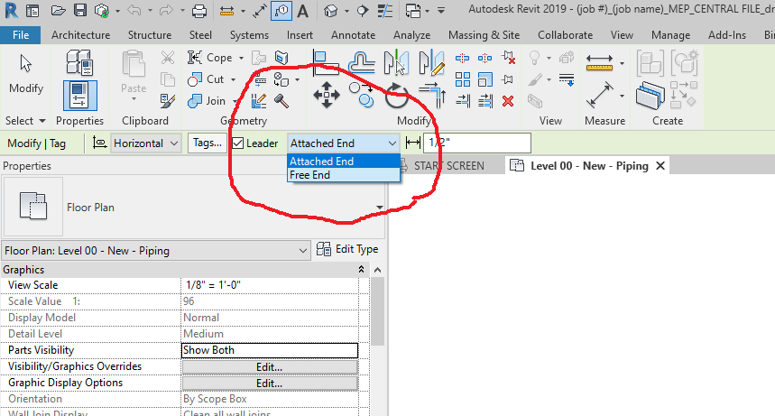Viewport: 775px width, 416px height.
Task: Click the Aligned Dimension tool in Measure panel
Action: 600,63
